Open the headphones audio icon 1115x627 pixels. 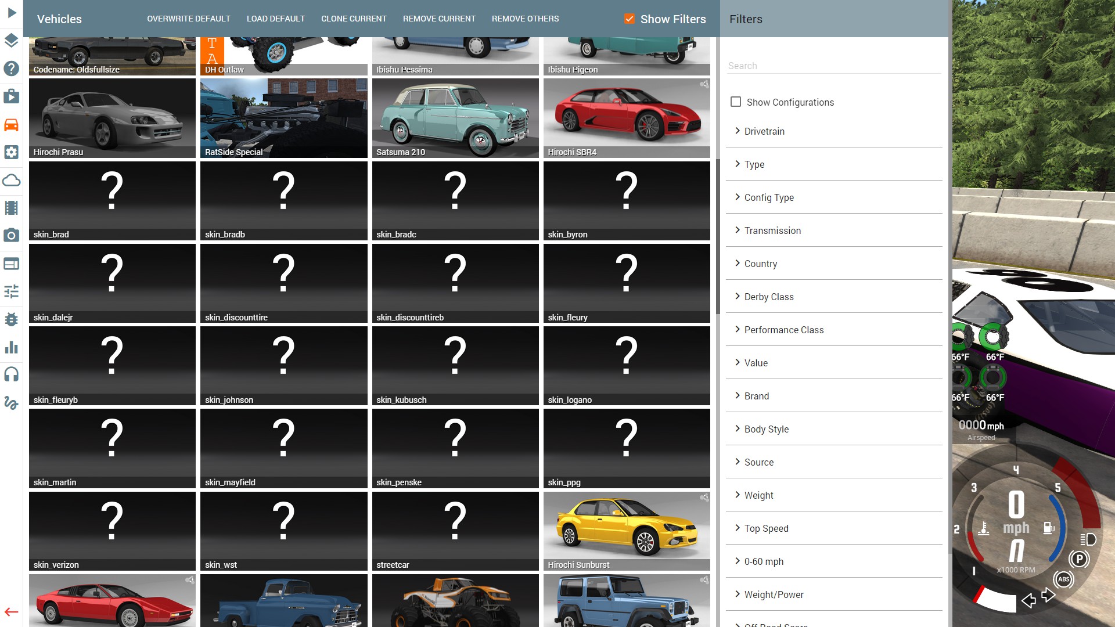11,374
